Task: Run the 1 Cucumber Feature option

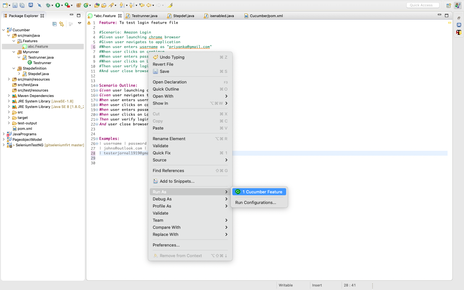Action: pos(259,192)
